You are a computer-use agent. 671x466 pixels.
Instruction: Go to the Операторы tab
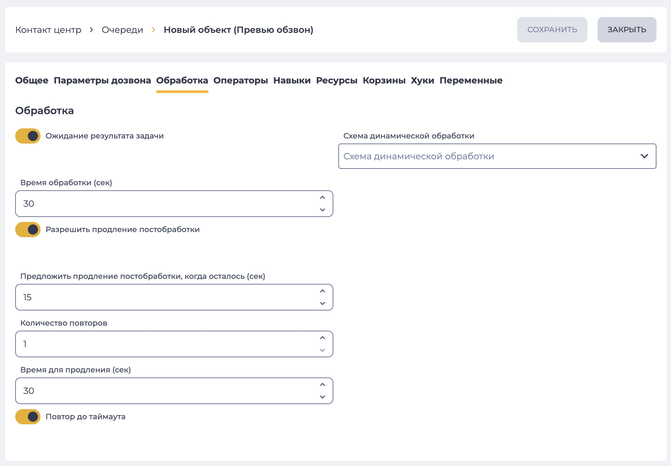[241, 80]
